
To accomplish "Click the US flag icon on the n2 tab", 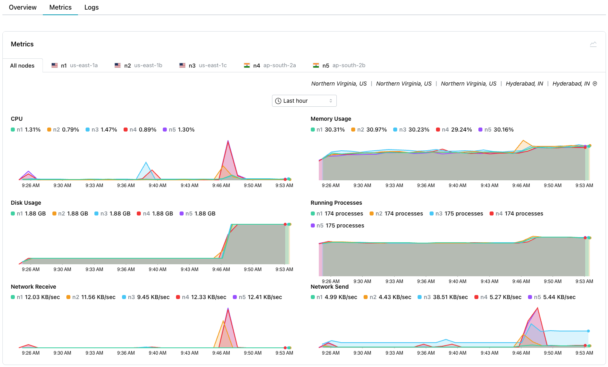I will [117, 65].
